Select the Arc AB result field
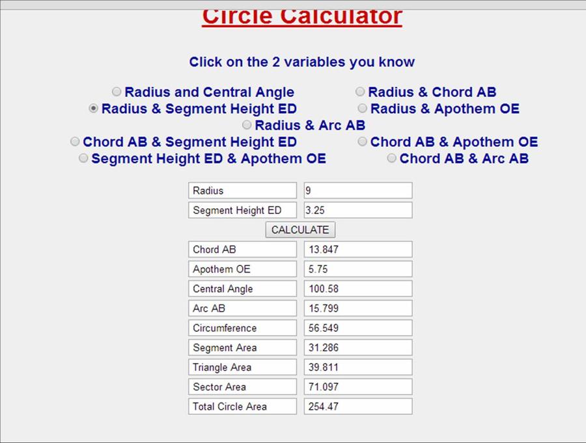This screenshot has height=443, width=586. tap(357, 308)
